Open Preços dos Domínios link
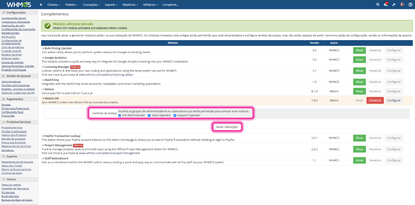The width and height of the screenshot is (415, 205). pyautogui.click(x=13, y=143)
